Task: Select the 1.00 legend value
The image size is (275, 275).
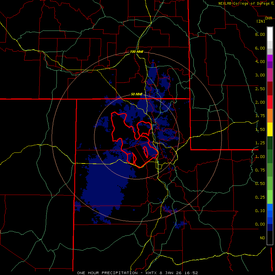Action: tap(260, 157)
